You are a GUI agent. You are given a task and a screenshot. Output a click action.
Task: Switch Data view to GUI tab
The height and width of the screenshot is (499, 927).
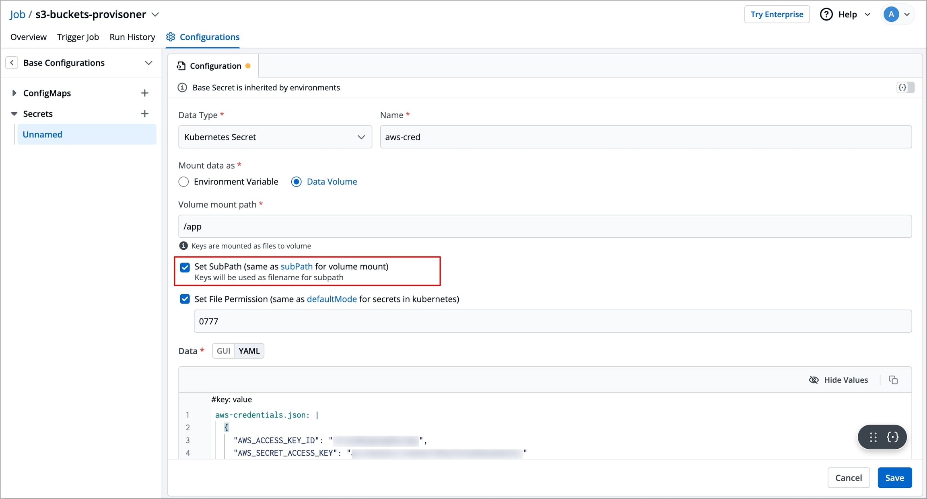223,351
